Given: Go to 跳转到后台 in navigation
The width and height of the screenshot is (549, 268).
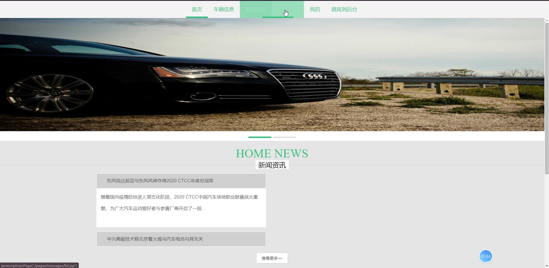Looking at the screenshot, I should [x=344, y=9].
